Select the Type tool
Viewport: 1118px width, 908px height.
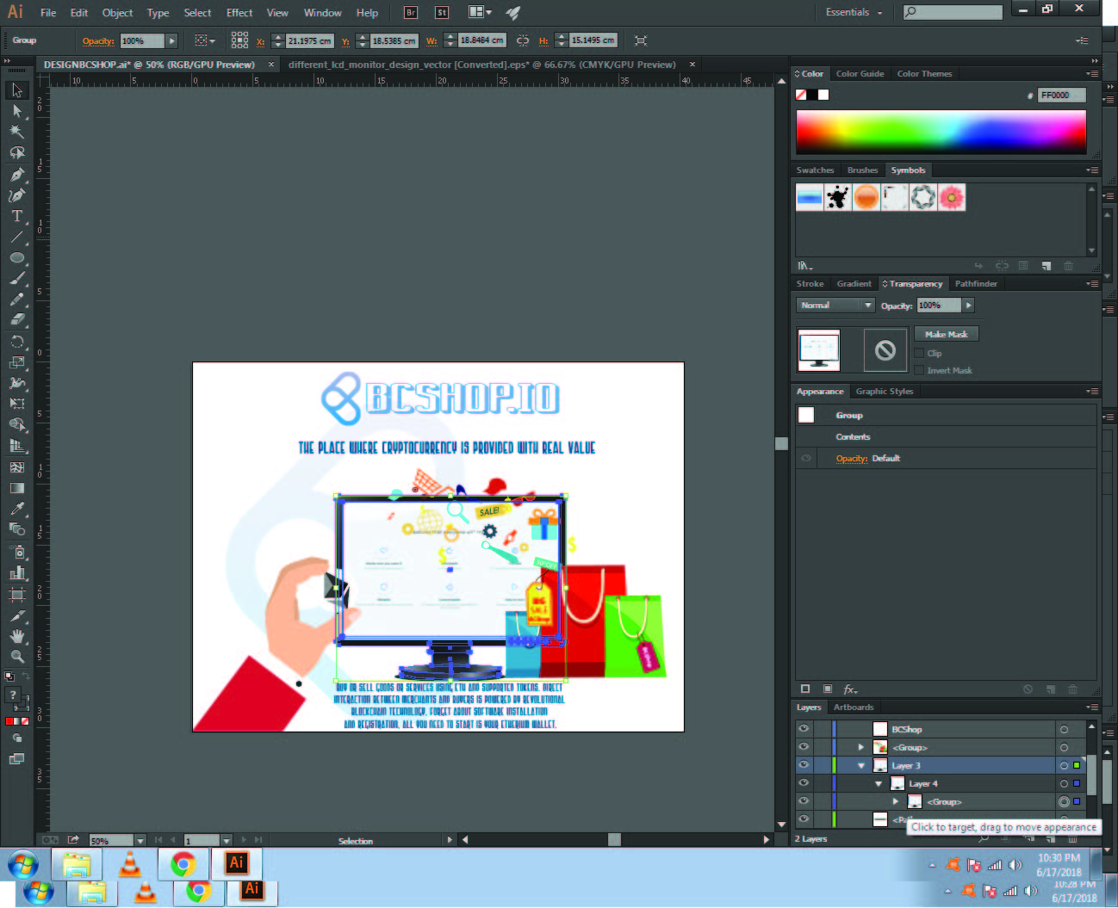17,216
